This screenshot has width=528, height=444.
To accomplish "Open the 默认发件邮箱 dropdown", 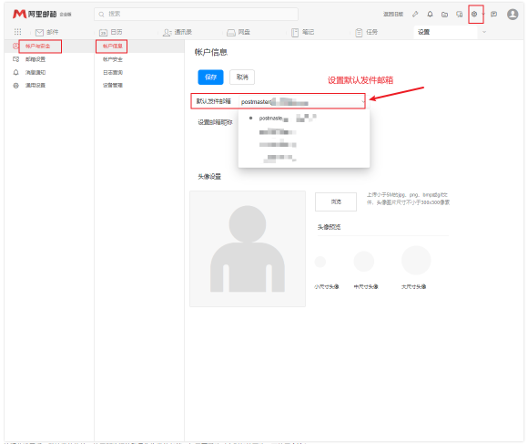I will 302,101.
